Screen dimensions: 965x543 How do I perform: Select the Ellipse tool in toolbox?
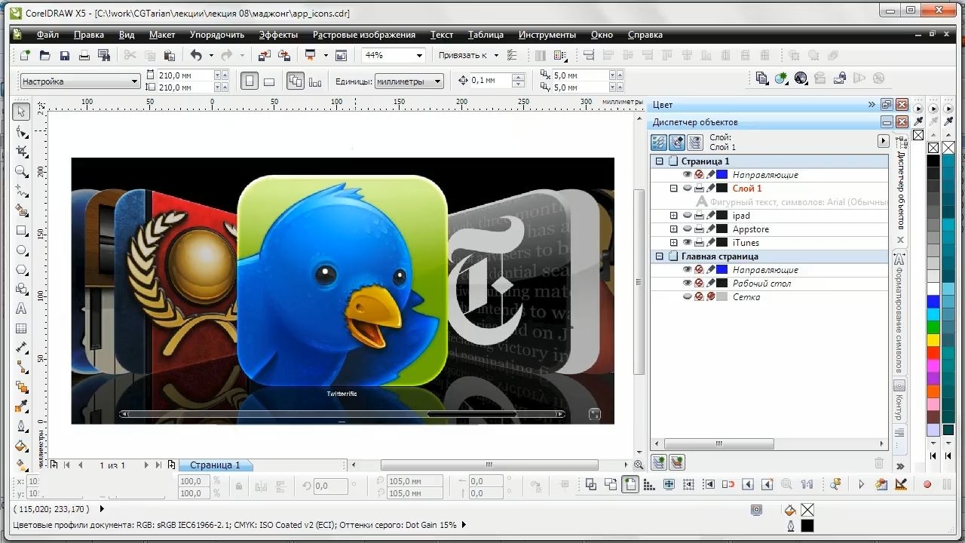[21, 250]
